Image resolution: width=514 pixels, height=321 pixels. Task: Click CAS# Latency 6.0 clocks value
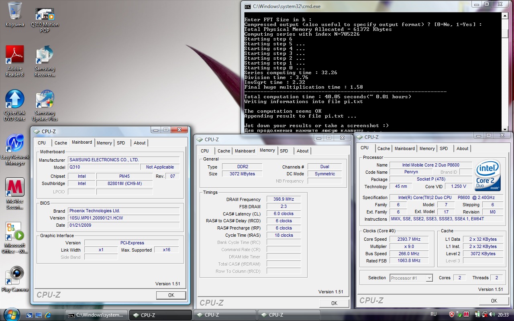pos(284,213)
